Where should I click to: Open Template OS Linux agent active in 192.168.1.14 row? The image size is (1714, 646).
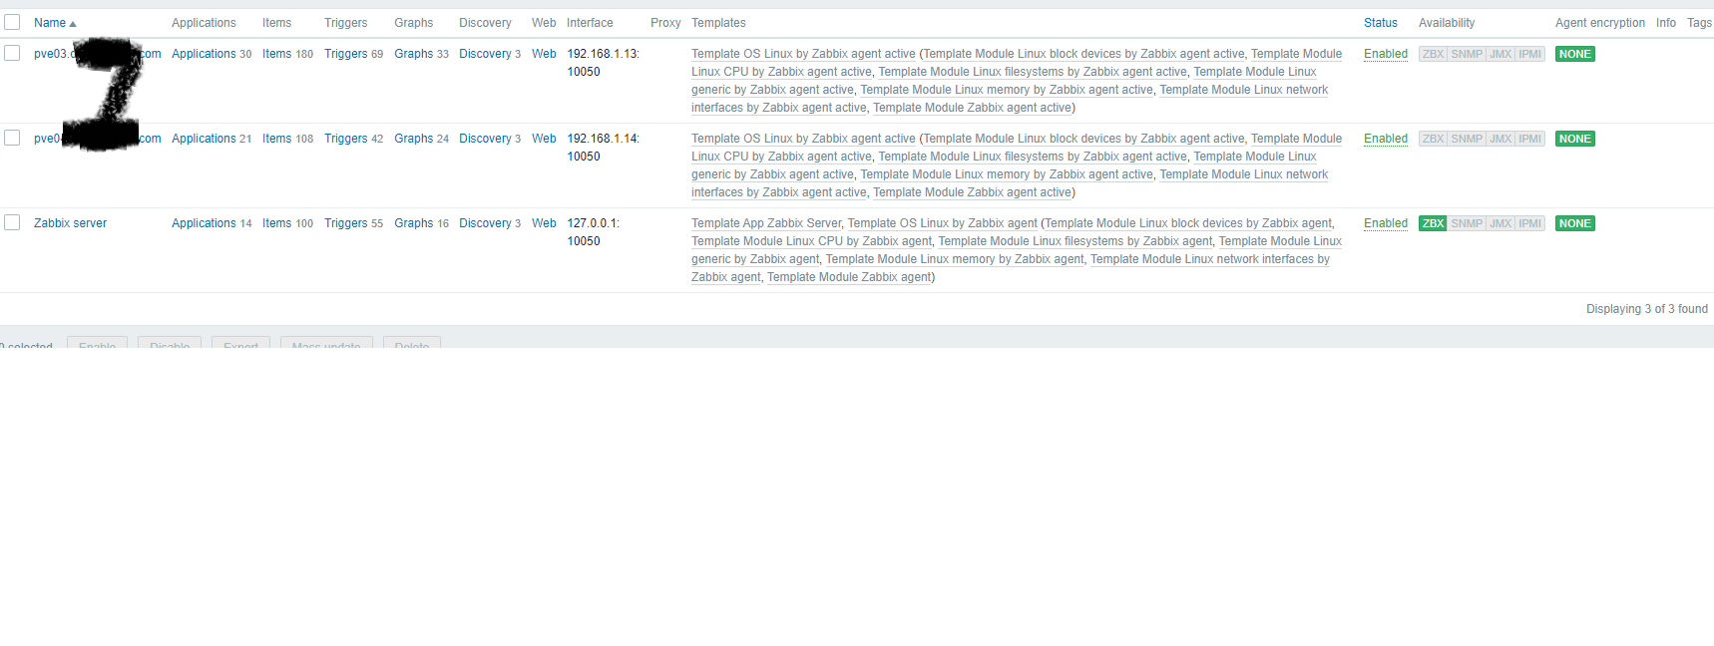pyautogui.click(x=803, y=139)
